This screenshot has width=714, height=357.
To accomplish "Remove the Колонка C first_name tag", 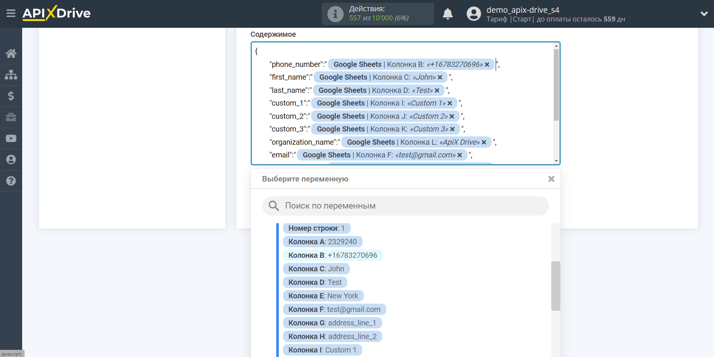I will click(440, 77).
